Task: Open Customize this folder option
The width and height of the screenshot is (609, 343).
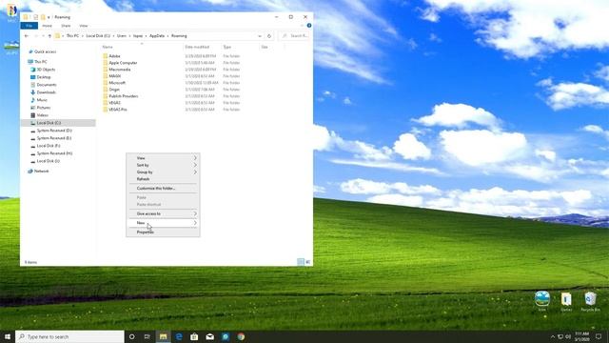Action: coord(163,189)
